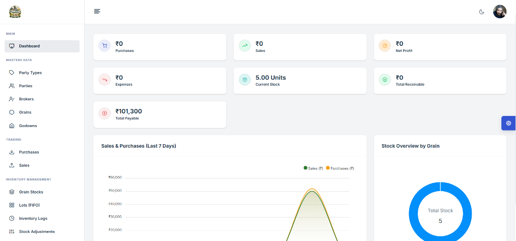Viewport: 516px width, 241px height.
Task: Open the theme settings gear button
Action: (x=508, y=123)
